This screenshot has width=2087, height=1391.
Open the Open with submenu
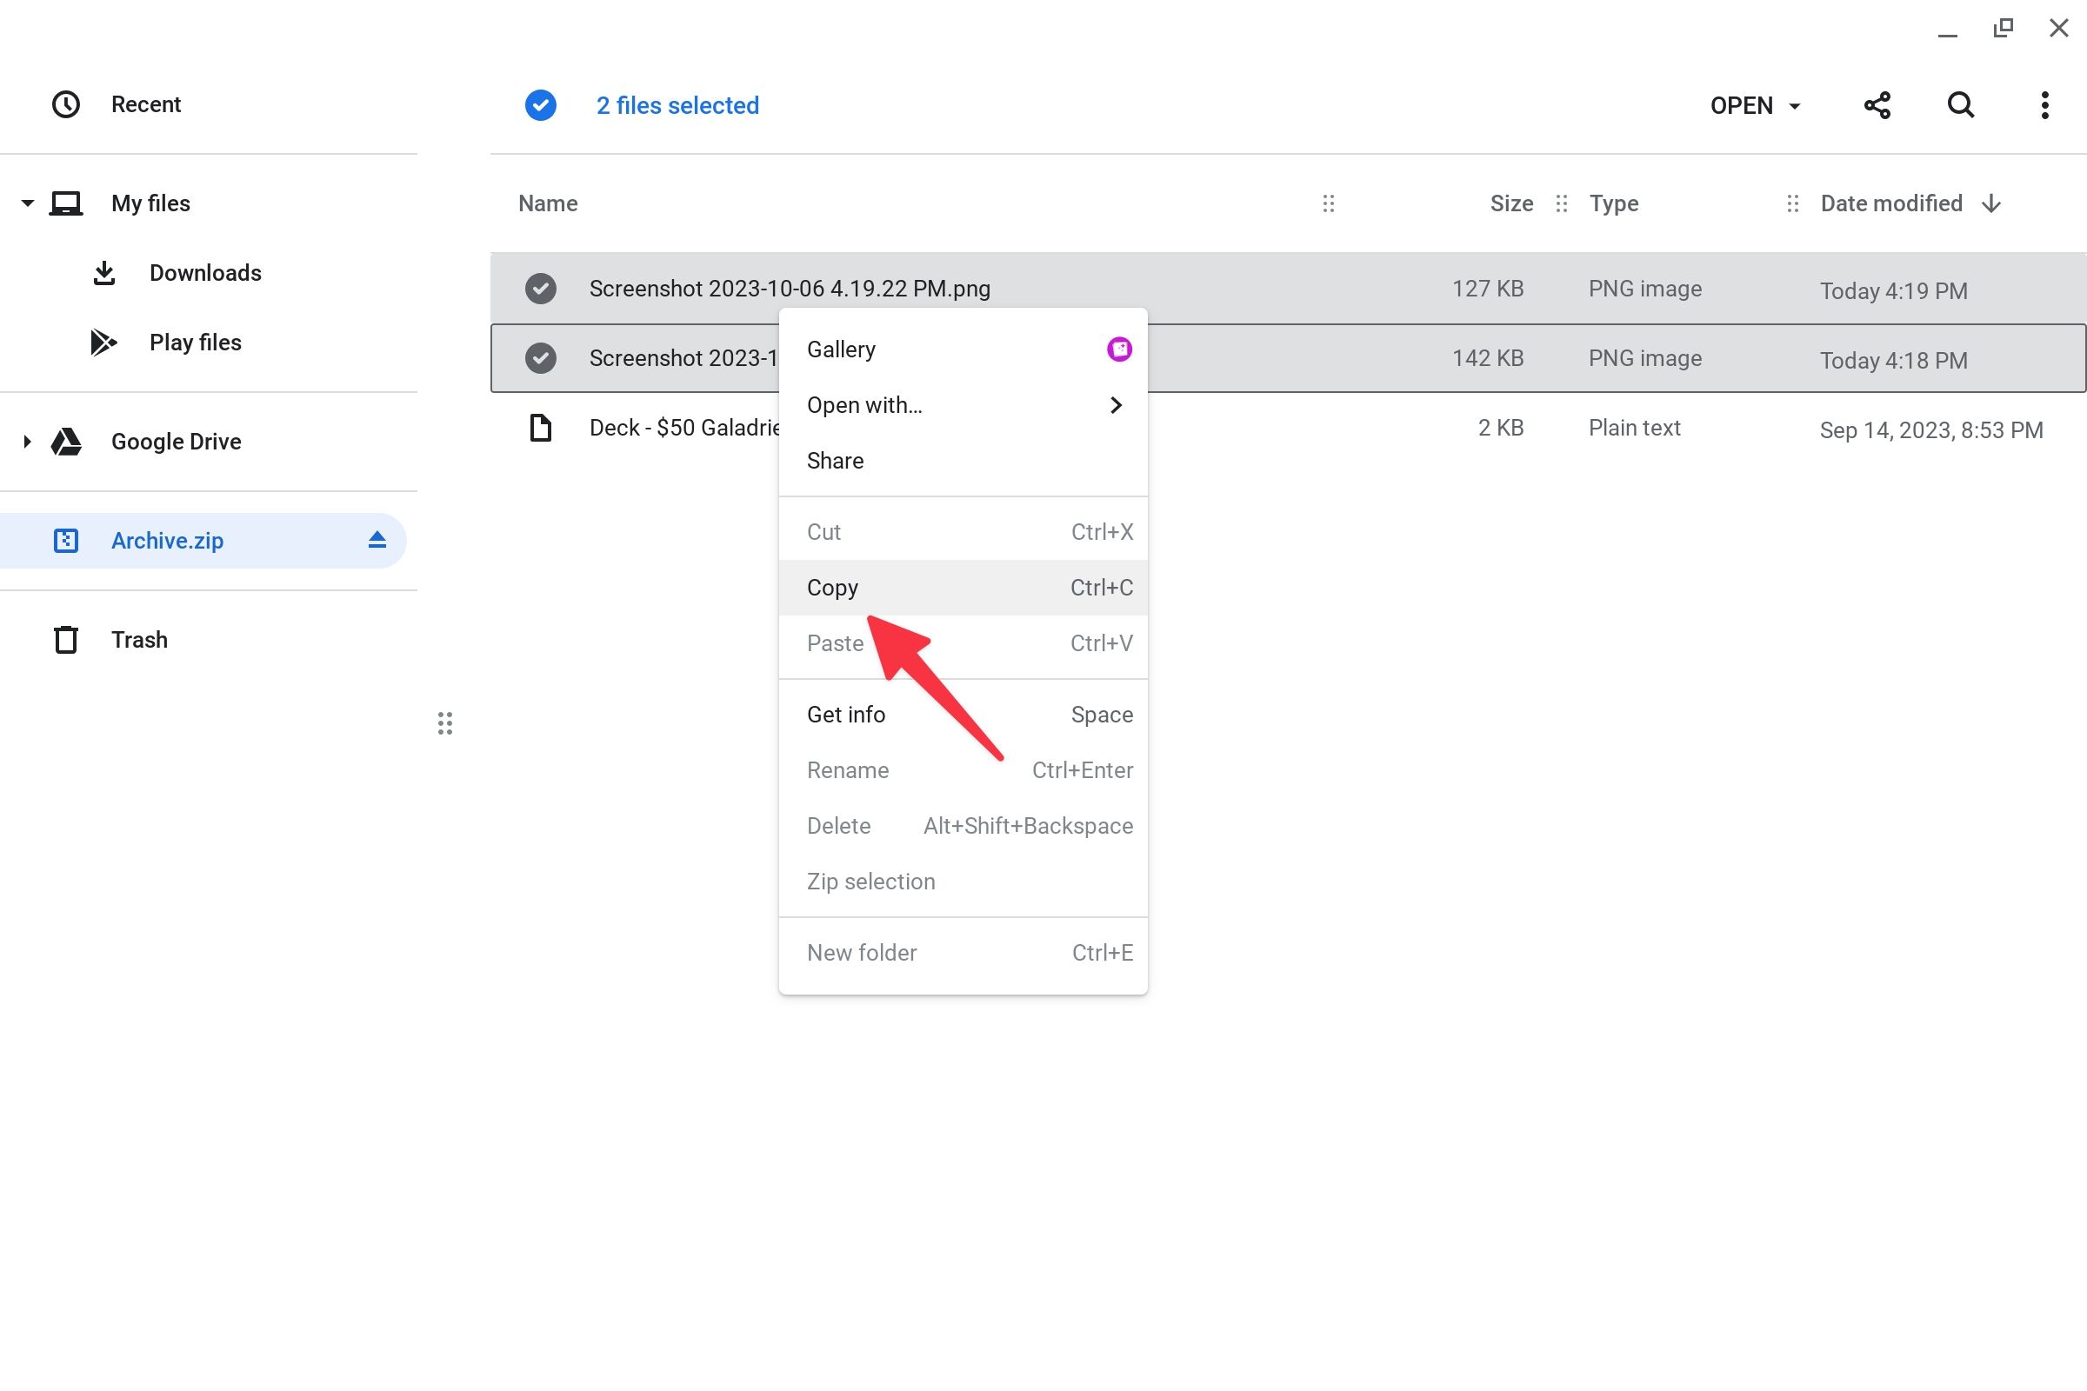(863, 404)
